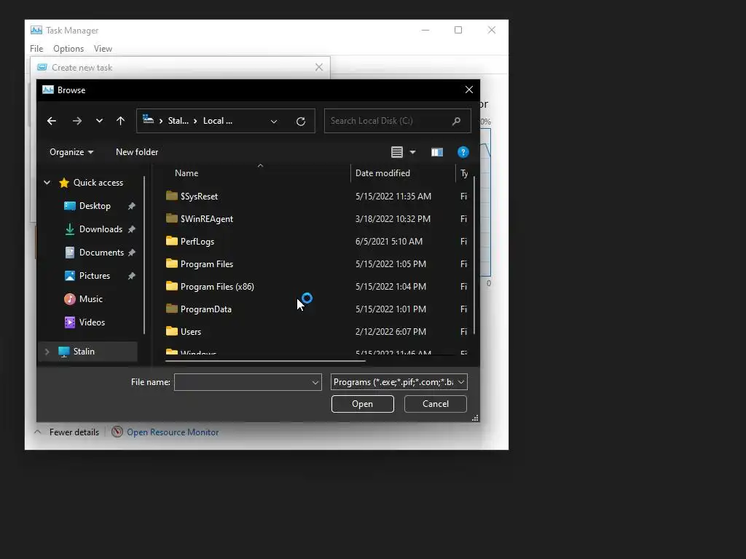Select the PerfLogs folder

point(197,242)
